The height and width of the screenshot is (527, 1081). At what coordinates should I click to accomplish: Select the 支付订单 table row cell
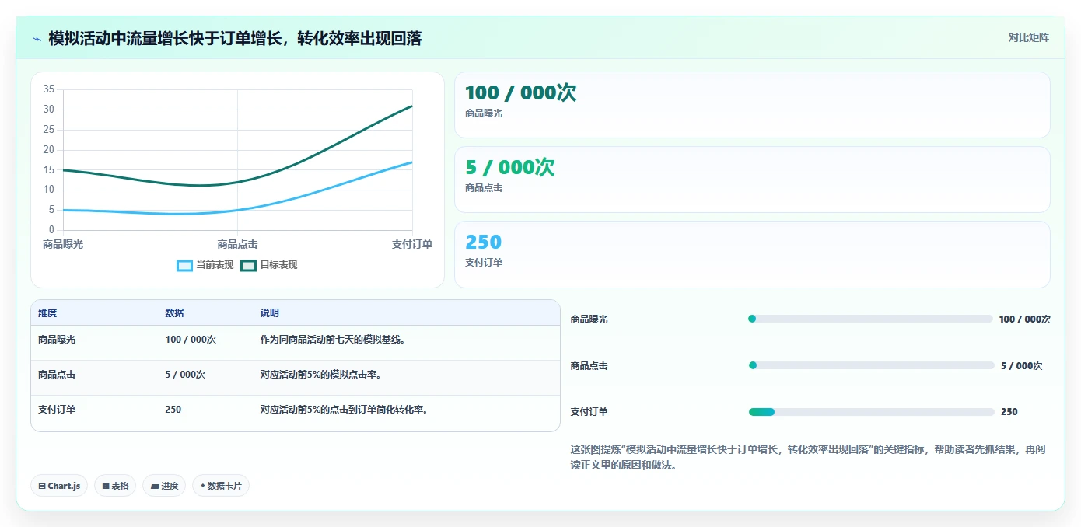[57, 410]
